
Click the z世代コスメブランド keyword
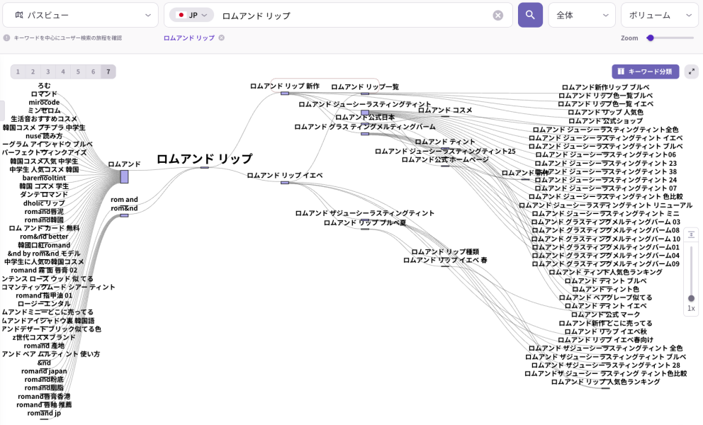tap(44, 338)
